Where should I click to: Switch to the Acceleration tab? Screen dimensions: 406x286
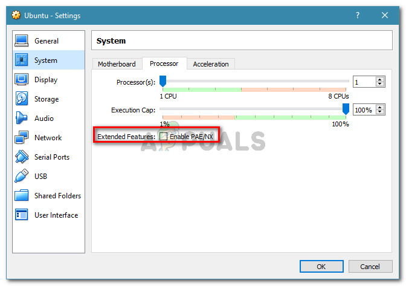pos(211,64)
